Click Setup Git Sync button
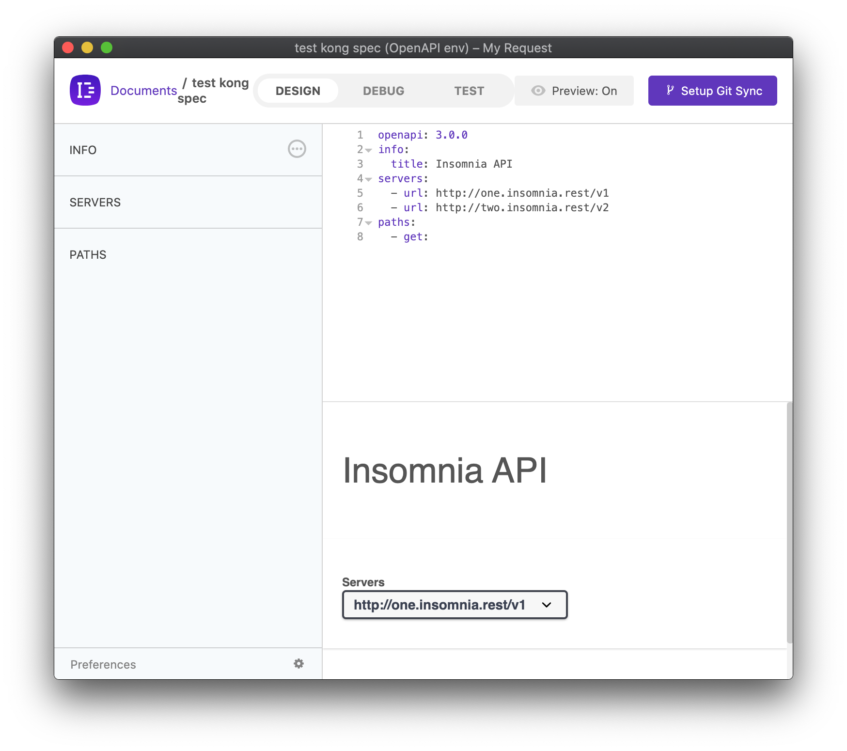847x751 pixels. click(713, 91)
